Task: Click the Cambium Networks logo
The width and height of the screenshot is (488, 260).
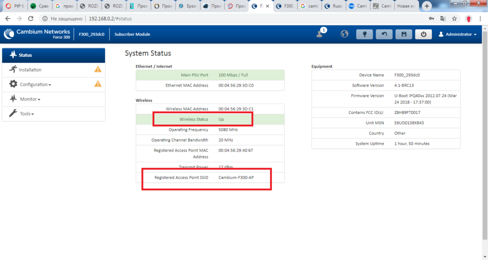Action: [37, 34]
